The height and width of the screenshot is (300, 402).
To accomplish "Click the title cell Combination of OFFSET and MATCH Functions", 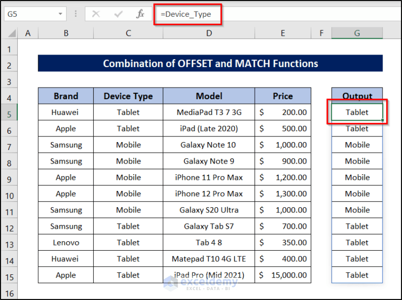I will point(210,63).
